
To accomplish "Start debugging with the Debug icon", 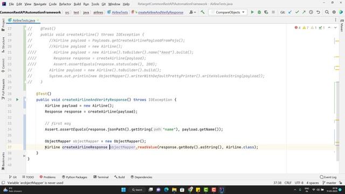I will [259, 12].
